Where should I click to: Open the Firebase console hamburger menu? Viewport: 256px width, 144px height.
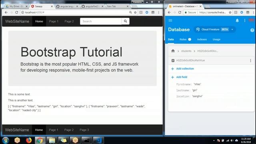point(170,20)
